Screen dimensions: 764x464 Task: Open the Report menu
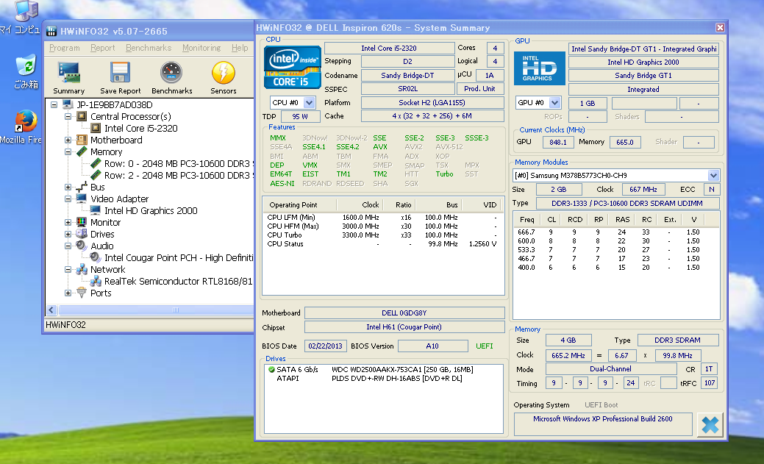103,48
